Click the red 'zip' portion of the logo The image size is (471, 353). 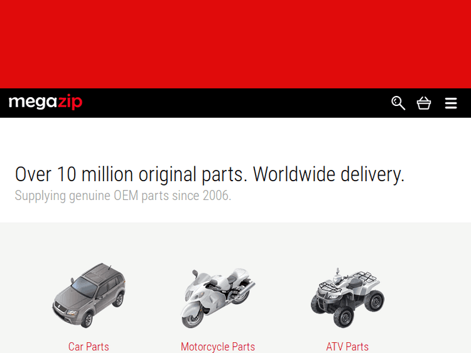pos(70,102)
